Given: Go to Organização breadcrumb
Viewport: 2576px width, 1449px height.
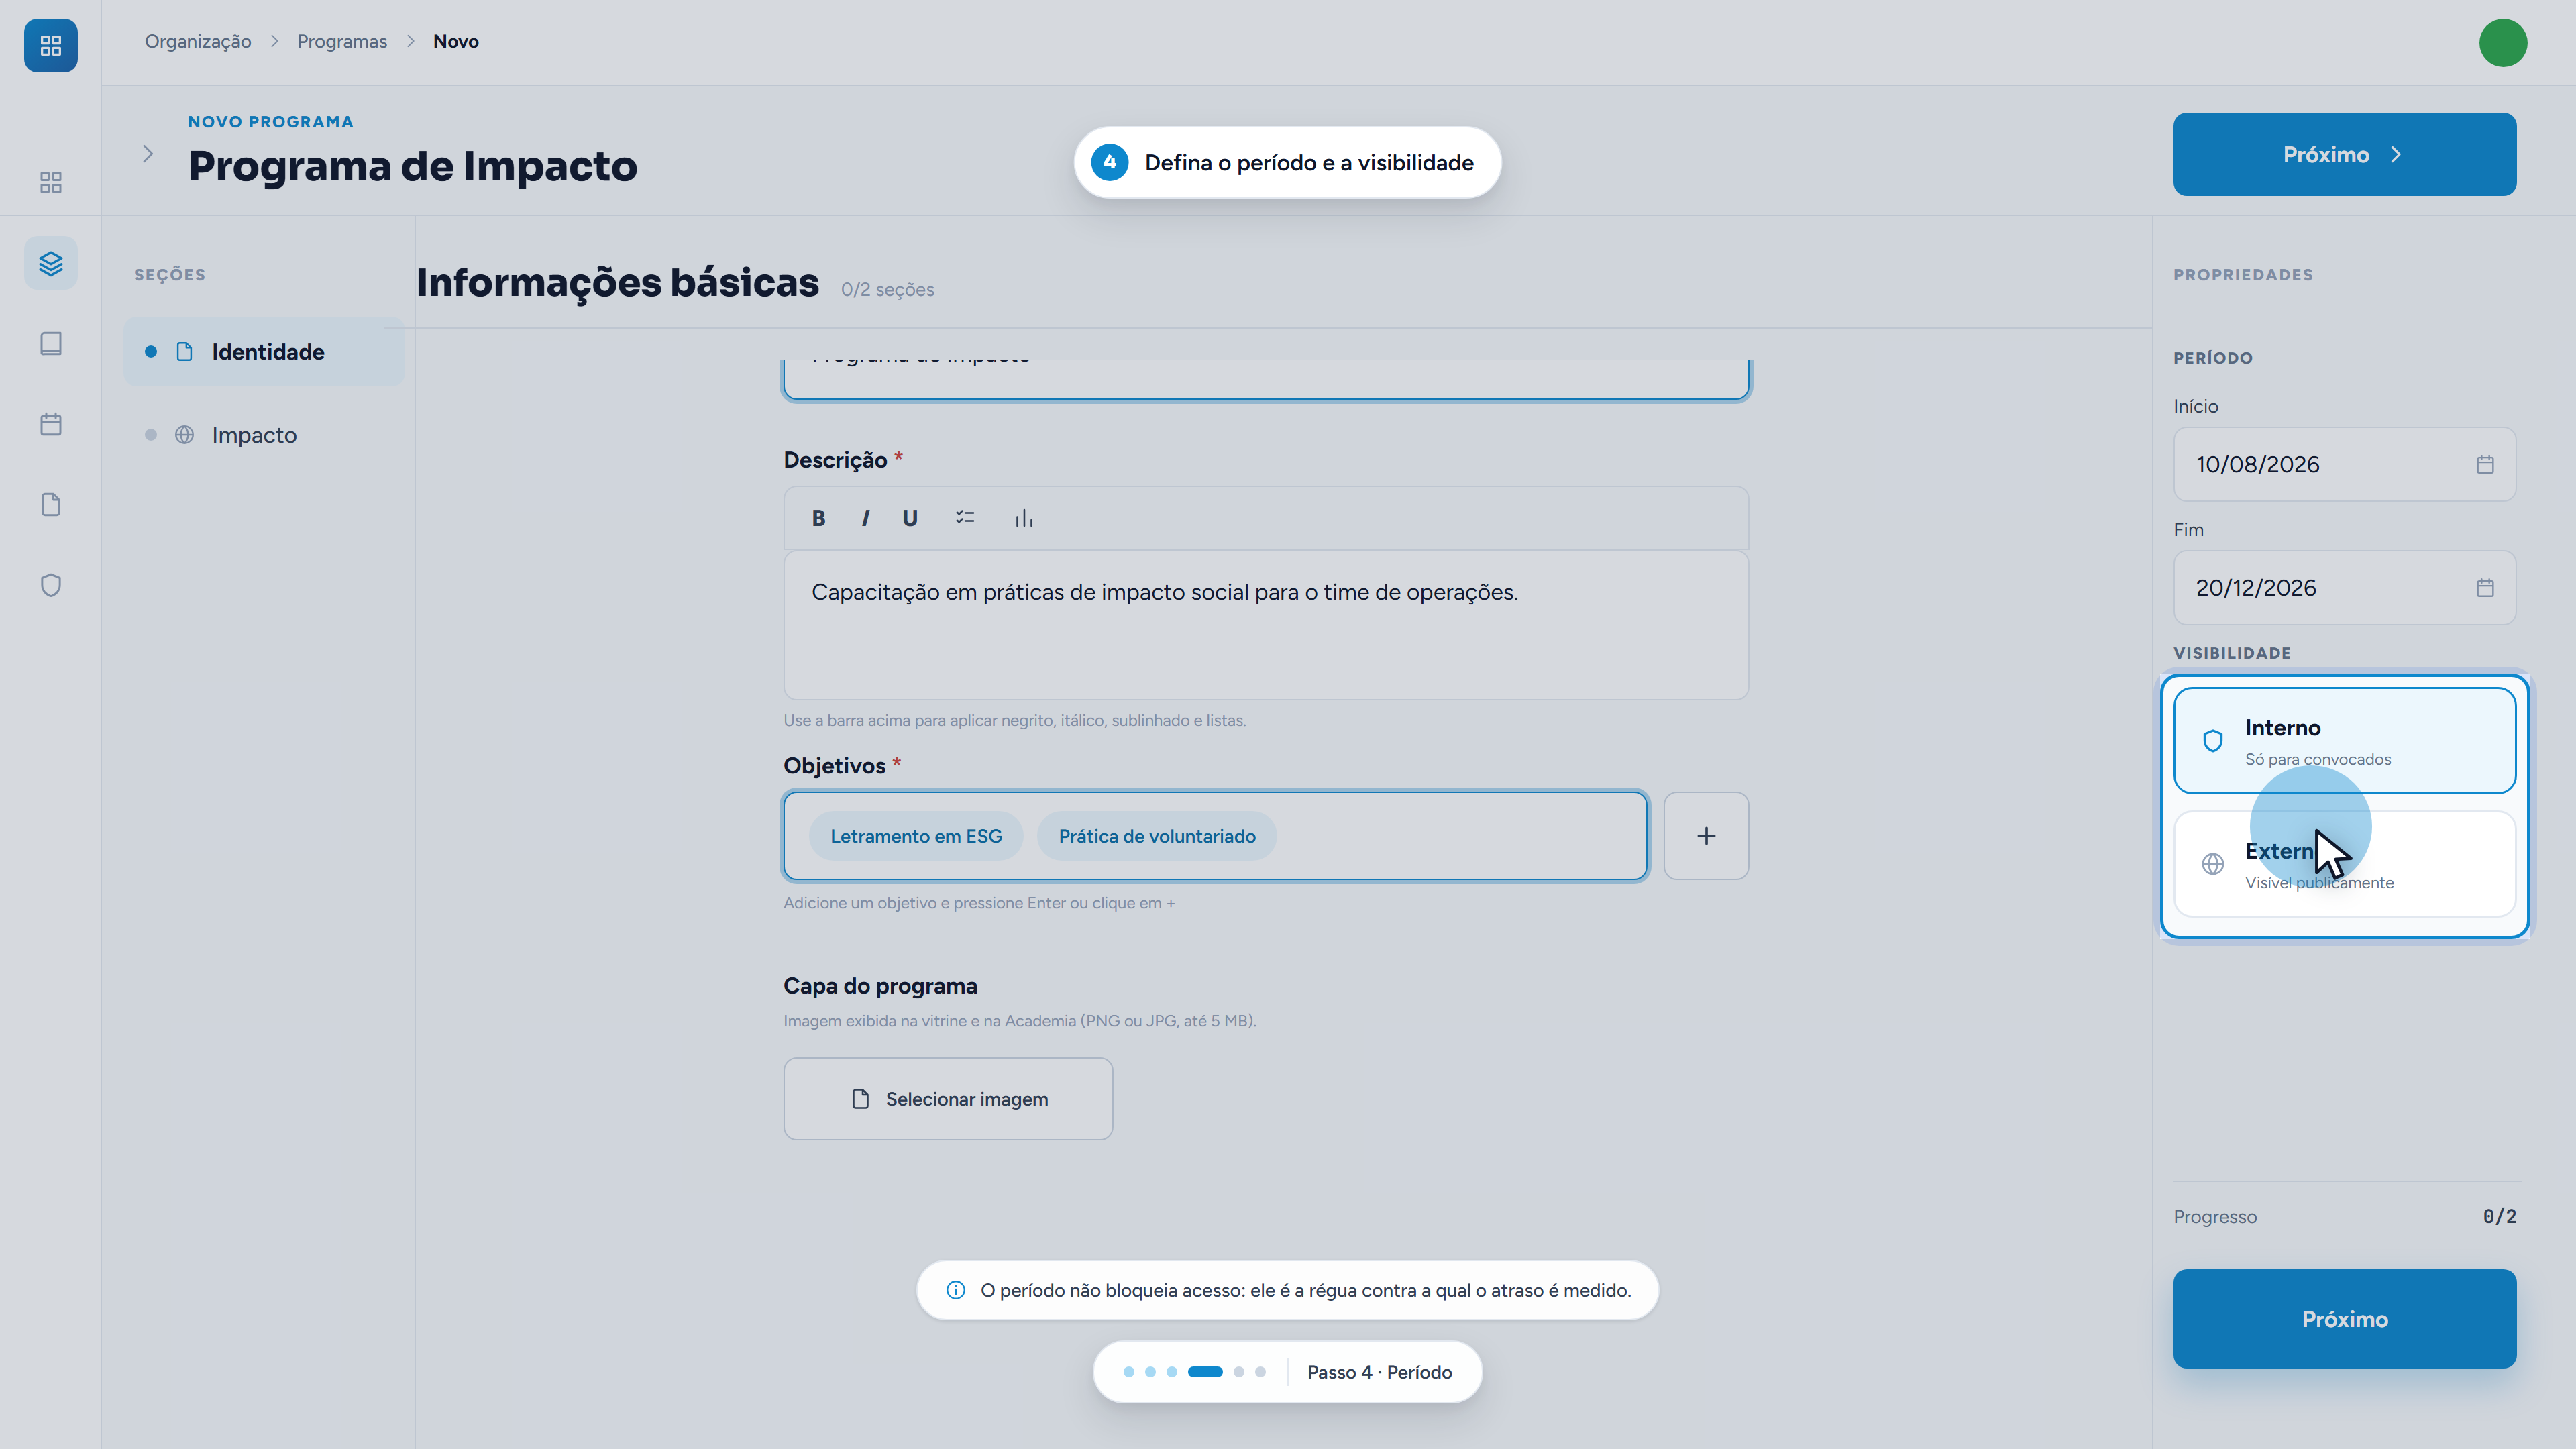Looking at the screenshot, I should [198, 41].
